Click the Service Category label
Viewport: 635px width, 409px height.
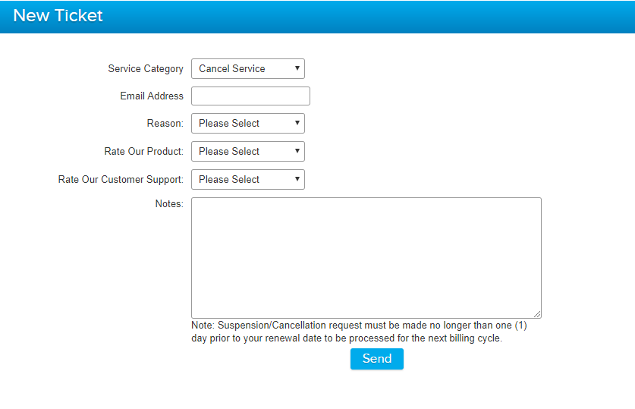tap(146, 68)
